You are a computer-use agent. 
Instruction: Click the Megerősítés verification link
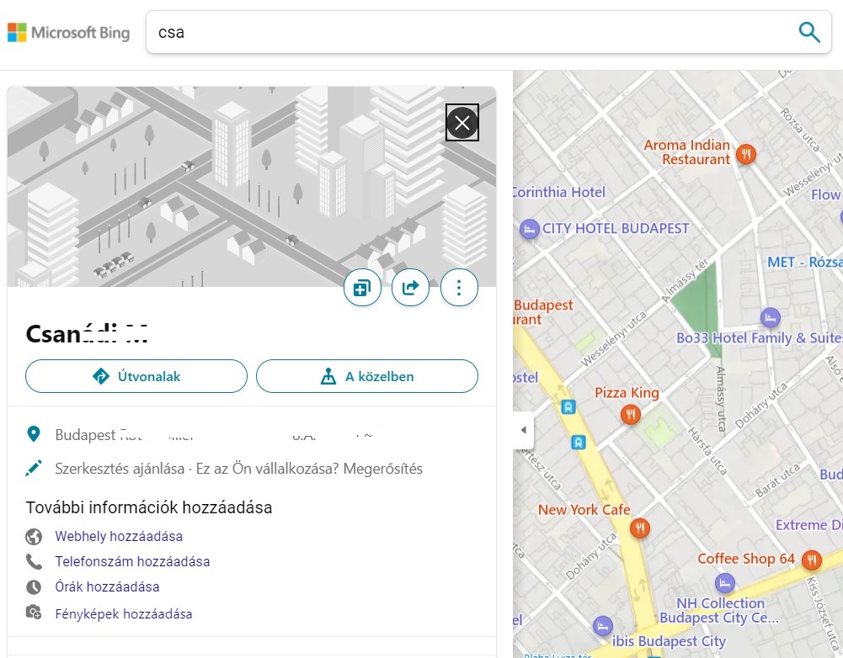[x=383, y=469]
